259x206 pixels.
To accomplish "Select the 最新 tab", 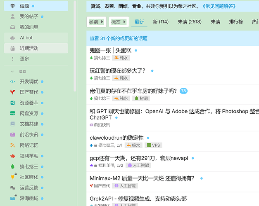I will click(139, 22).
